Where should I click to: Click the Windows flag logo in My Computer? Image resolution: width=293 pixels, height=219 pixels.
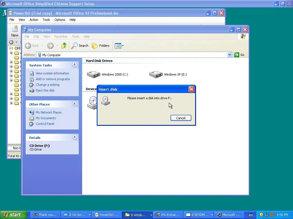tap(243, 36)
